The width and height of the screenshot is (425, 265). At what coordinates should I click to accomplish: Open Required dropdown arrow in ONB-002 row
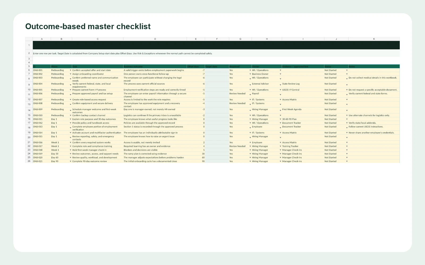coord(250,74)
